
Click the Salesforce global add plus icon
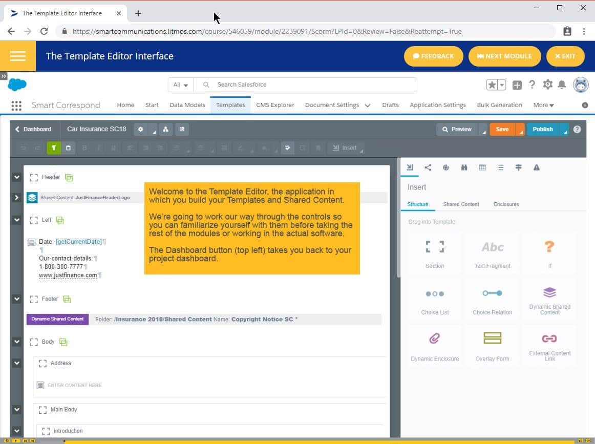pyautogui.click(x=517, y=85)
